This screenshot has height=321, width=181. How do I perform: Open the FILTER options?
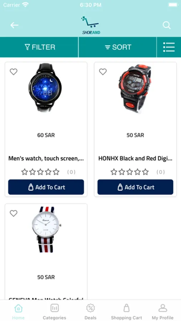point(39,47)
